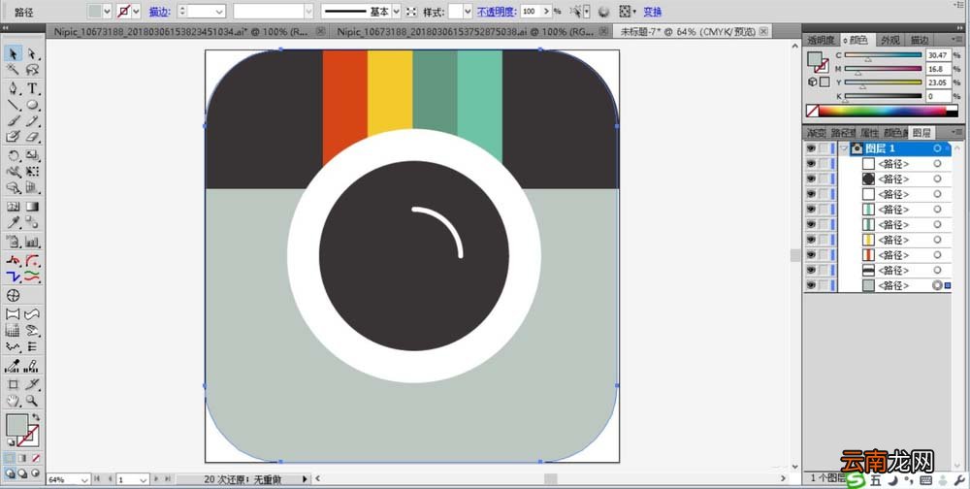970x489 pixels.
Task: Click the 变换 link in control bar
Action: coord(652,12)
